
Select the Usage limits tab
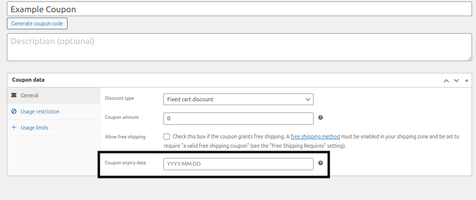[x=34, y=128]
